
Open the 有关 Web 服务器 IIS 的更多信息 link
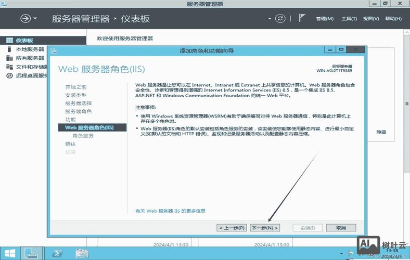click(170, 211)
